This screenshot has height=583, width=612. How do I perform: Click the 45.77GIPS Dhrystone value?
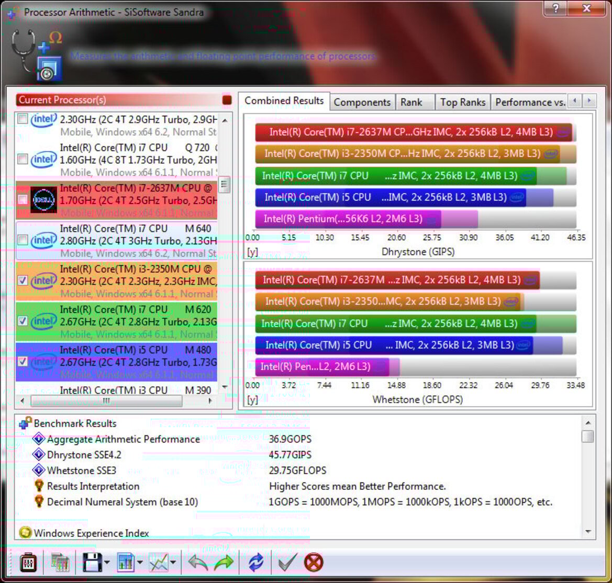point(290,455)
